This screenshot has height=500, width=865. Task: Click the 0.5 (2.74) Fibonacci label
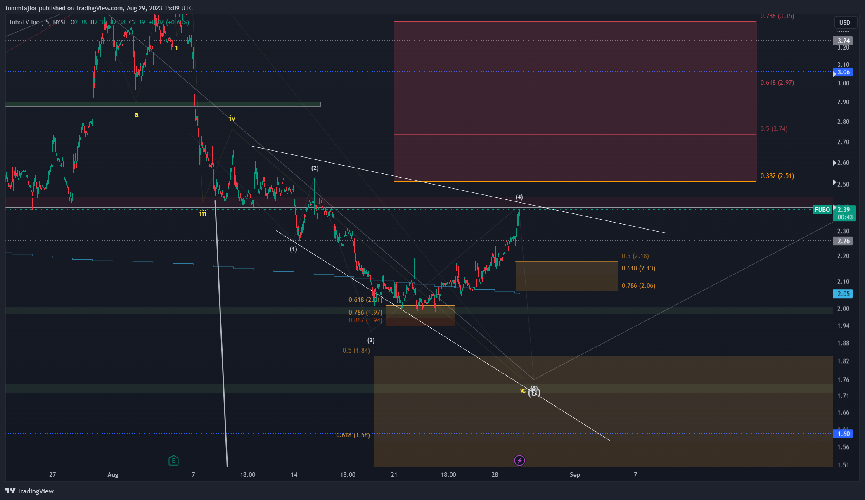pos(774,129)
